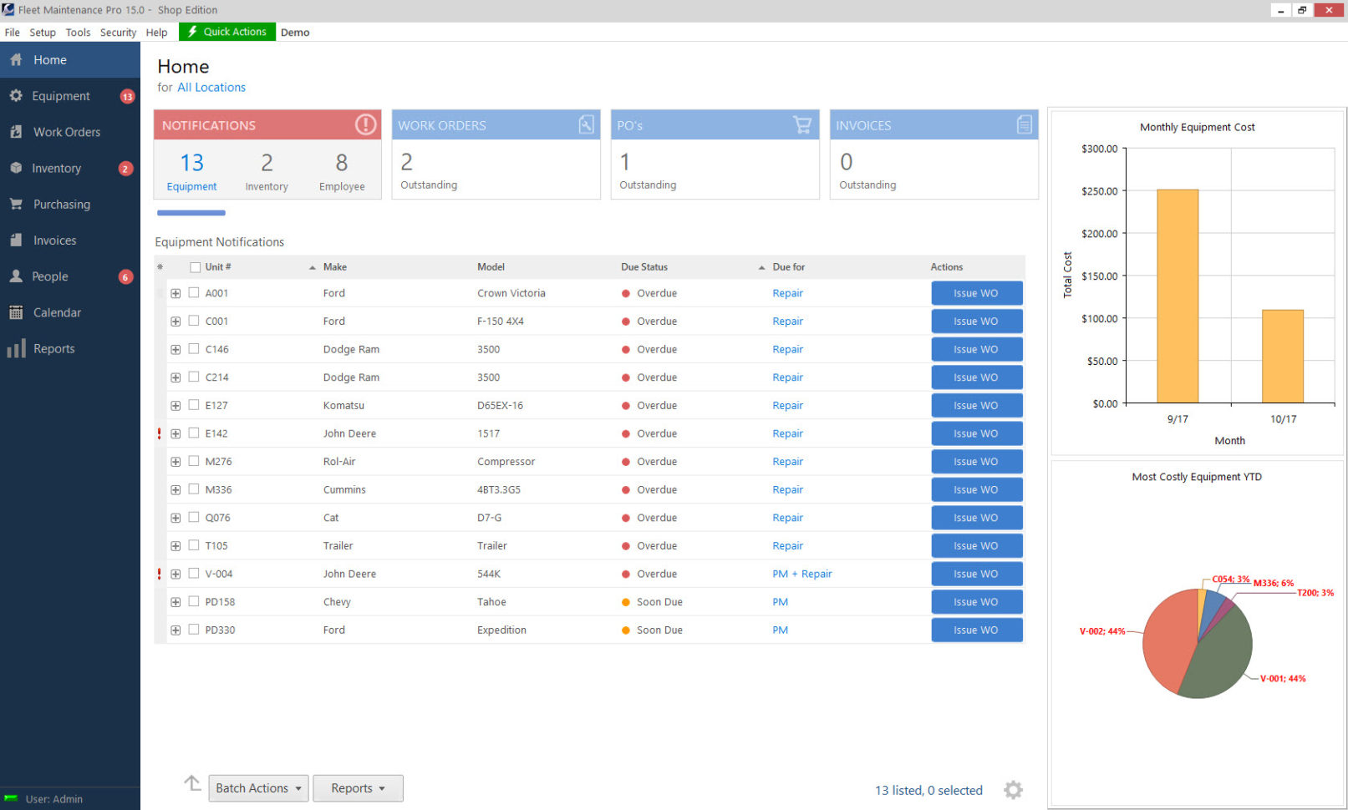Open the Reports dropdown at the bottom

(x=358, y=787)
